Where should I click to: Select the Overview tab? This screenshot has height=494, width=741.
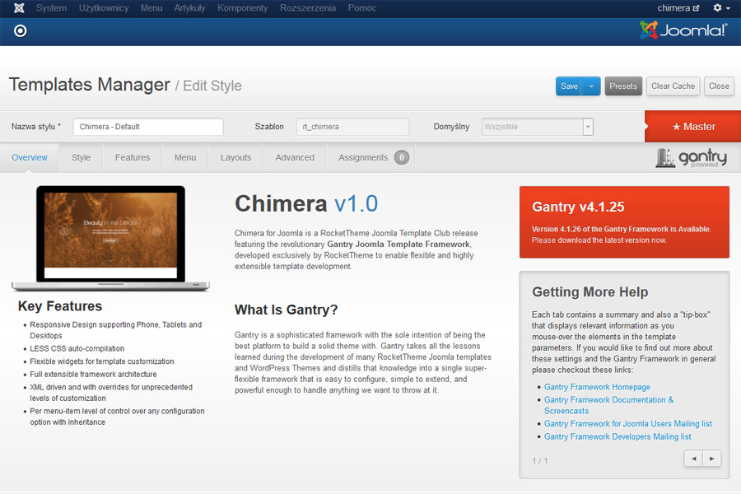[x=30, y=157]
